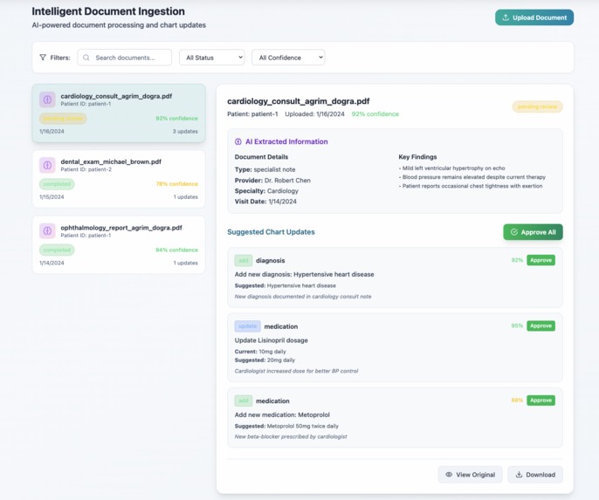
Task: Approve the Hypertensive heart disease diagnosis
Action: [x=541, y=260]
